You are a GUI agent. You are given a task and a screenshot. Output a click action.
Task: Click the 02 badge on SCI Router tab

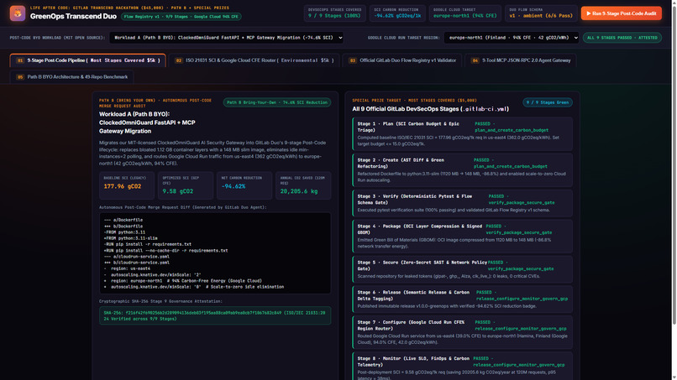[178, 60]
